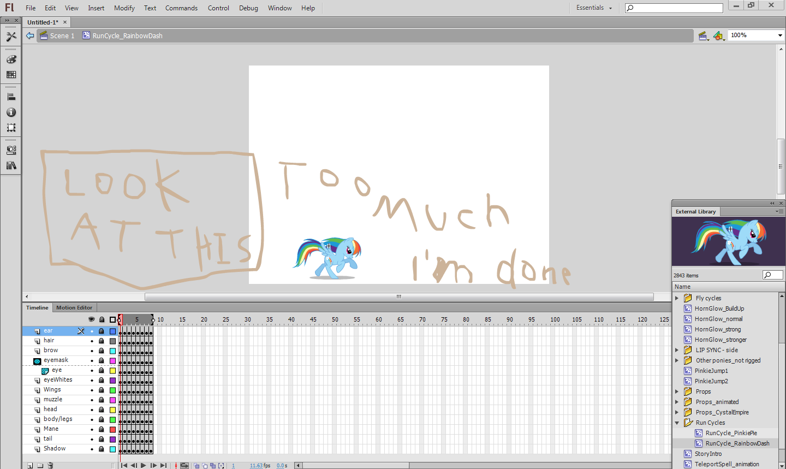Open the File menu
This screenshot has width=786, height=469.
(x=31, y=8)
